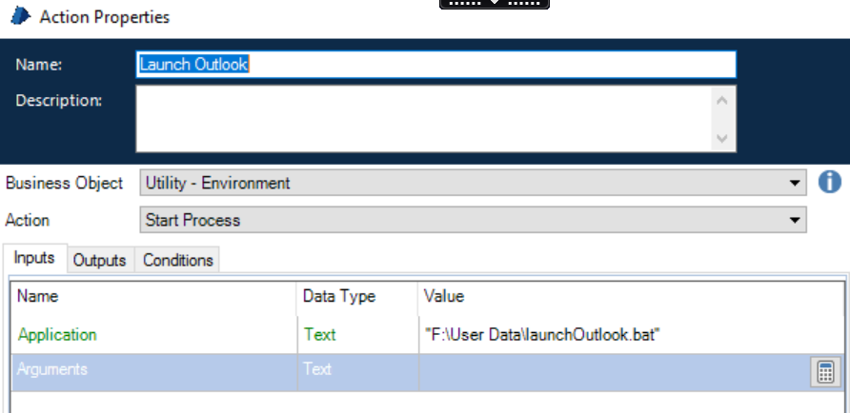Open the expression calculator for Arguments

824,373
